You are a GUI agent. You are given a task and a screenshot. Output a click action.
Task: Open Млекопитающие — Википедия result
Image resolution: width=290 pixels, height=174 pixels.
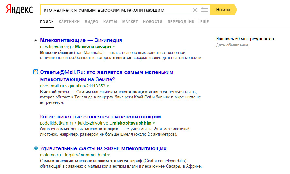pos(81,40)
